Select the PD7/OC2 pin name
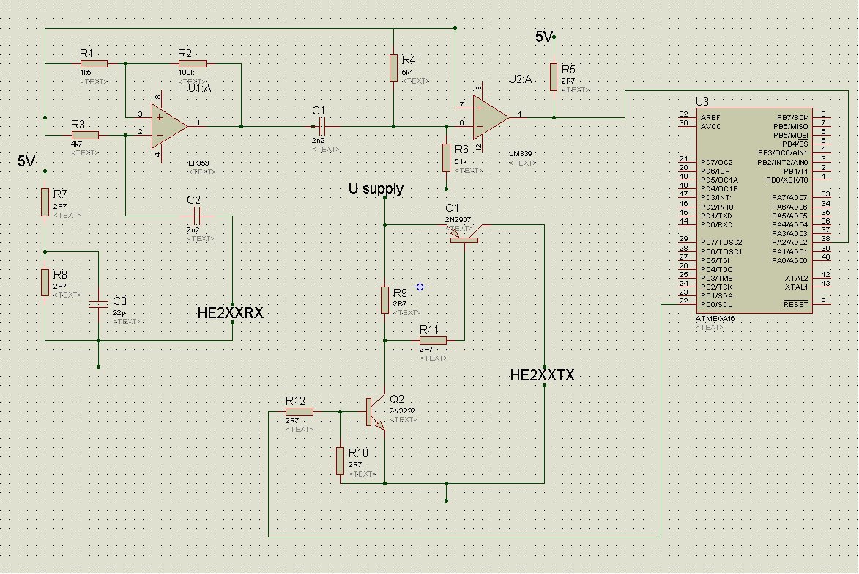The image size is (859, 574). 716,163
